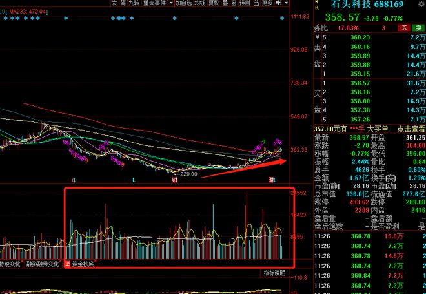426x294 pixels.
Task: Open the 复权 price adjustment option
Action: click(214, 3)
